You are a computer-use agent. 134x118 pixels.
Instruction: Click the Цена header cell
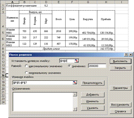point(72,19)
